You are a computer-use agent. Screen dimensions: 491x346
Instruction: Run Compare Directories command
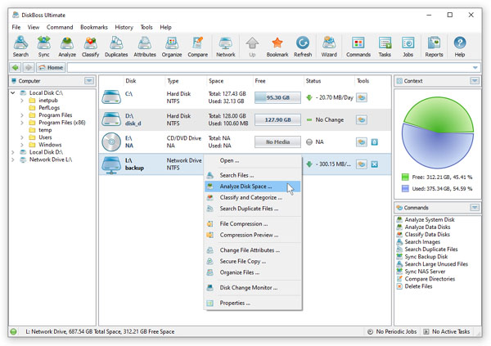(x=430, y=279)
